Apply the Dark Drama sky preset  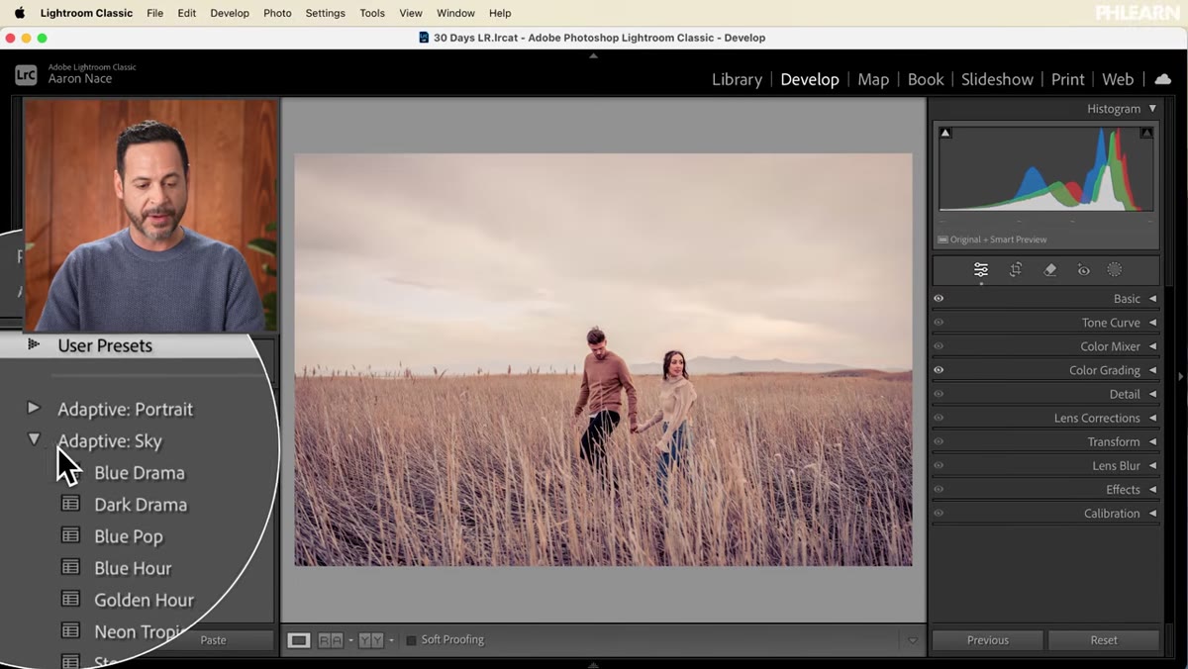click(141, 505)
